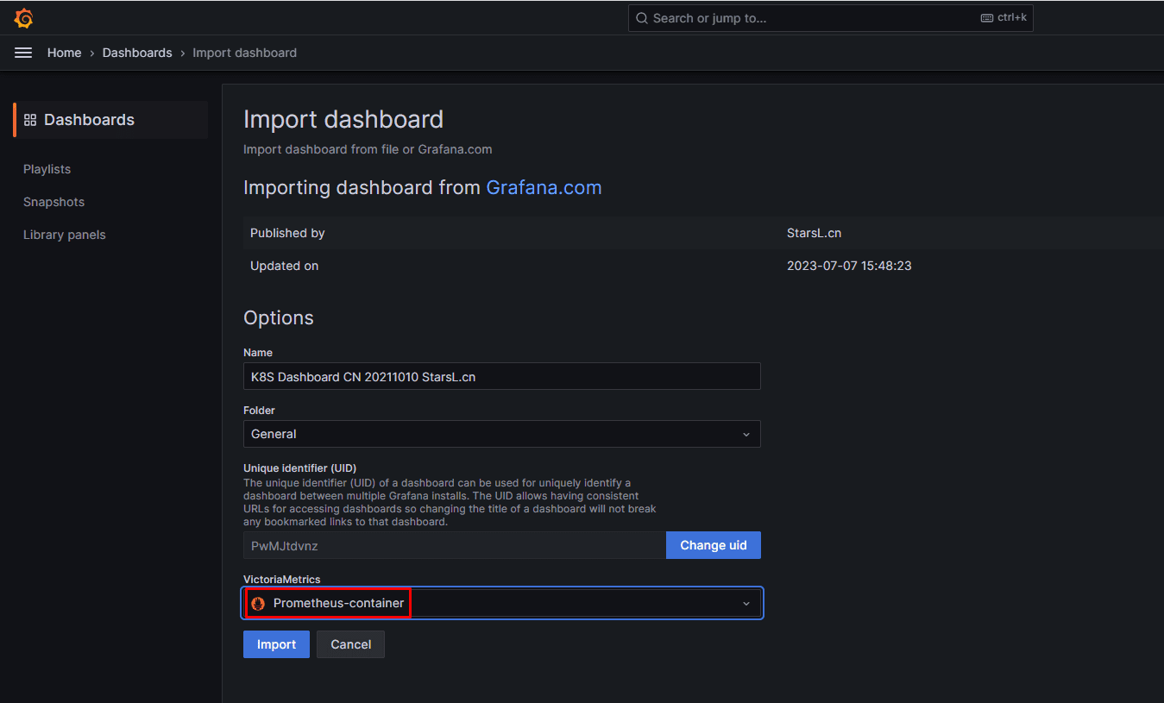Image resolution: width=1164 pixels, height=703 pixels.
Task: Cancel the dashboard import
Action: click(351, 644)
